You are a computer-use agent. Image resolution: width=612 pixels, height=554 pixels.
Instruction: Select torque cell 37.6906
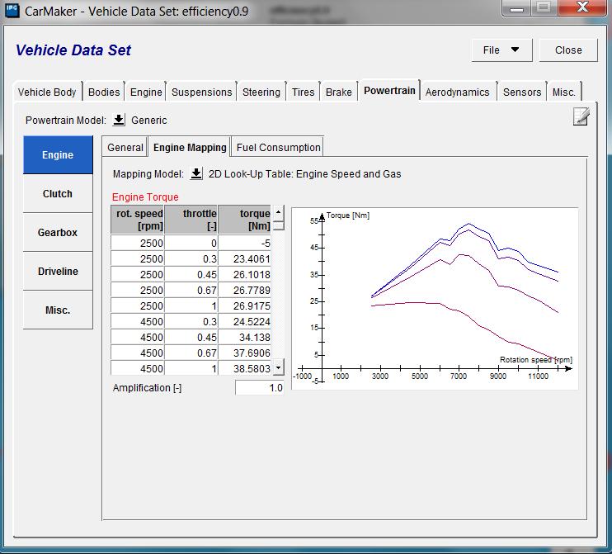click(245, 353)
